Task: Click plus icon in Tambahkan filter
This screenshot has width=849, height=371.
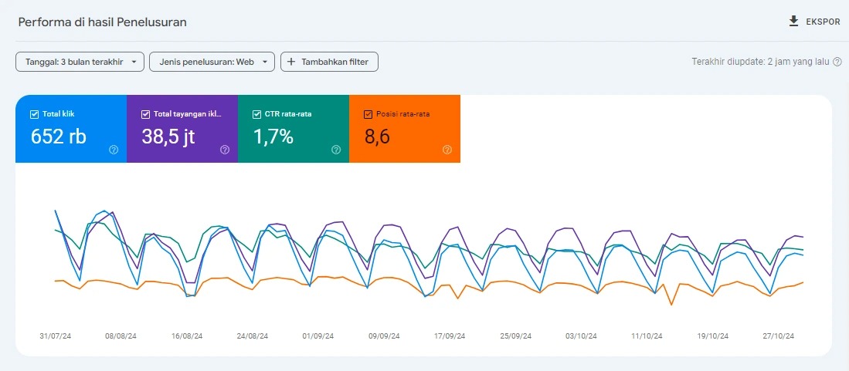Action: click(291, 62)
